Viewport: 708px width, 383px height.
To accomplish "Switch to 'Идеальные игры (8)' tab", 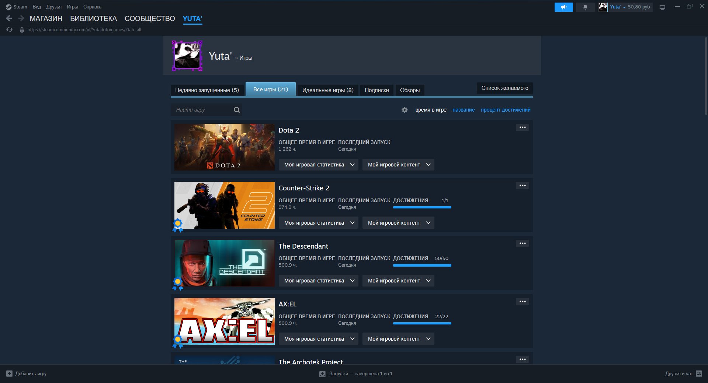I will (x=328, y=90).
